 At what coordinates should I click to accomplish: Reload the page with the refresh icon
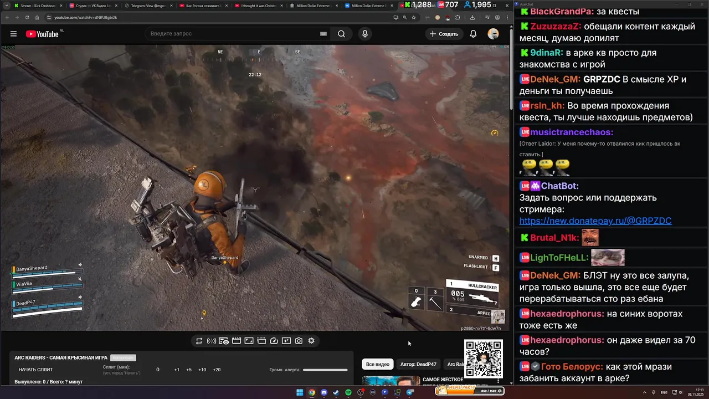click(x=27, y=17)
